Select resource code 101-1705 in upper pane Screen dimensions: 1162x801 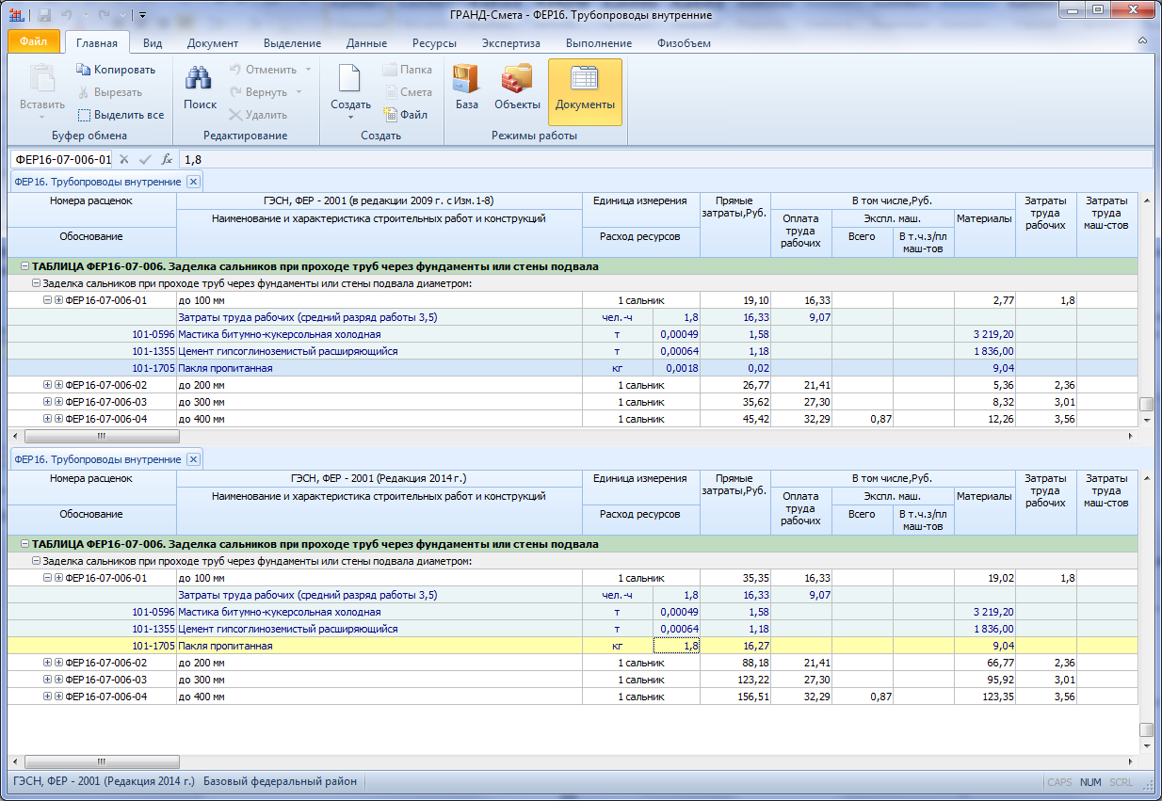point(155,368)
